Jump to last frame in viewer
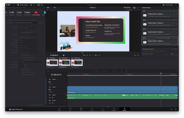This screenshot has width=184, height=118. tap(96, 55)
